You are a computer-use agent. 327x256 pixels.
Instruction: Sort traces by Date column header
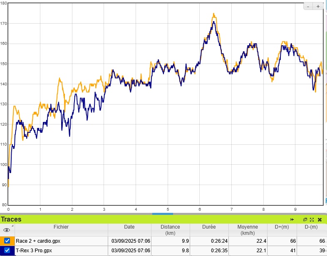point(129,227)
